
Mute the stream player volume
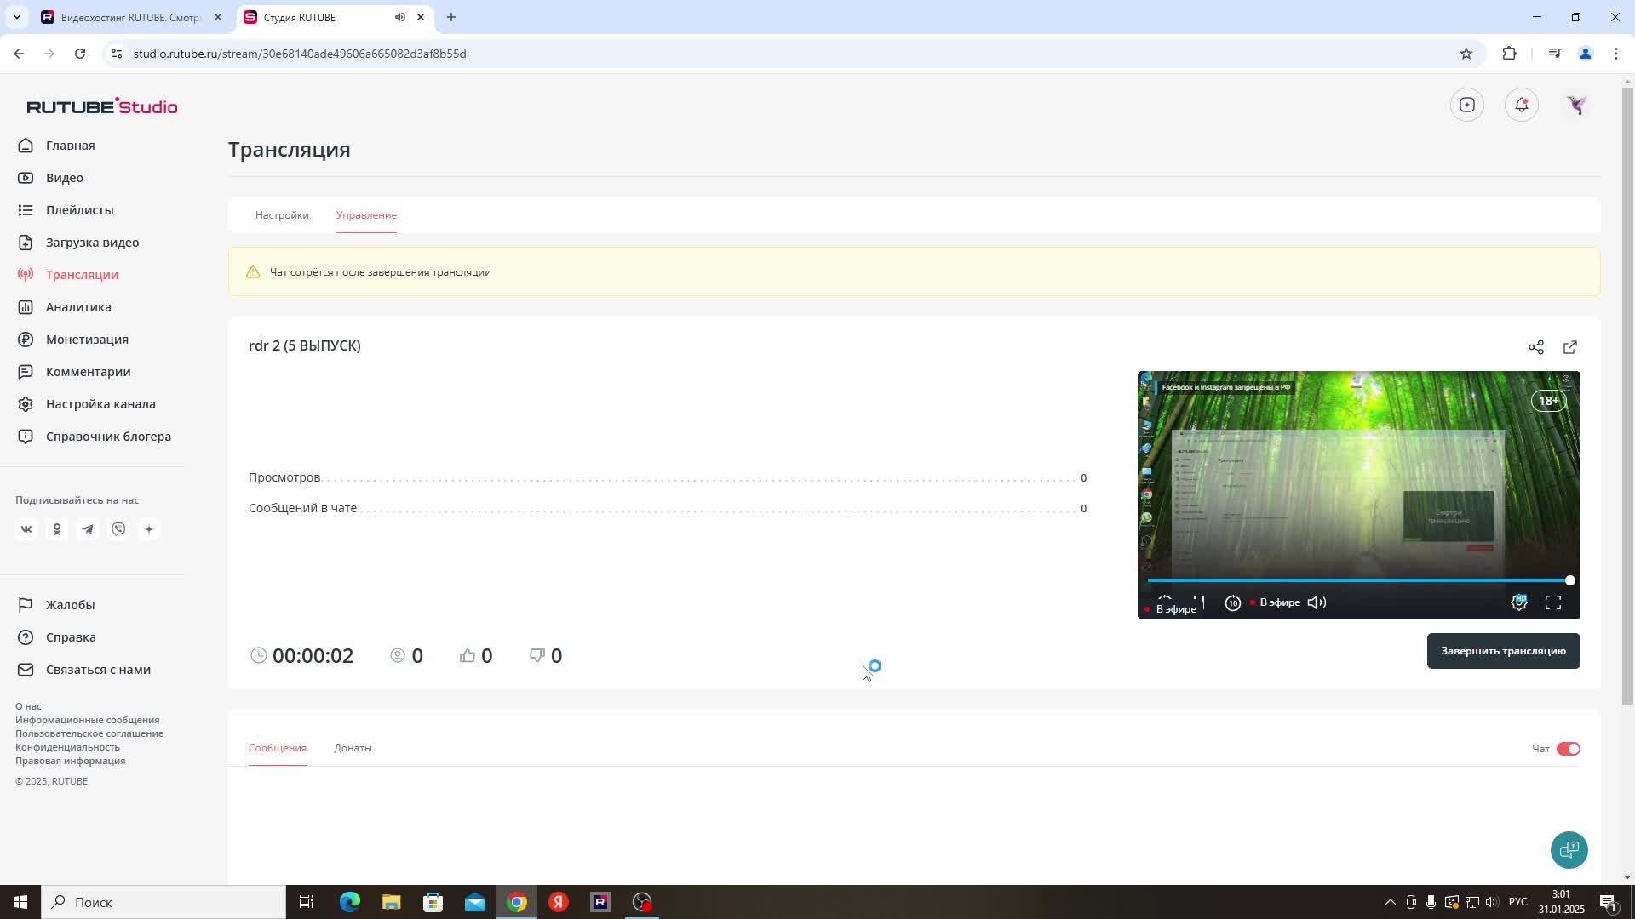(1317, 602)
